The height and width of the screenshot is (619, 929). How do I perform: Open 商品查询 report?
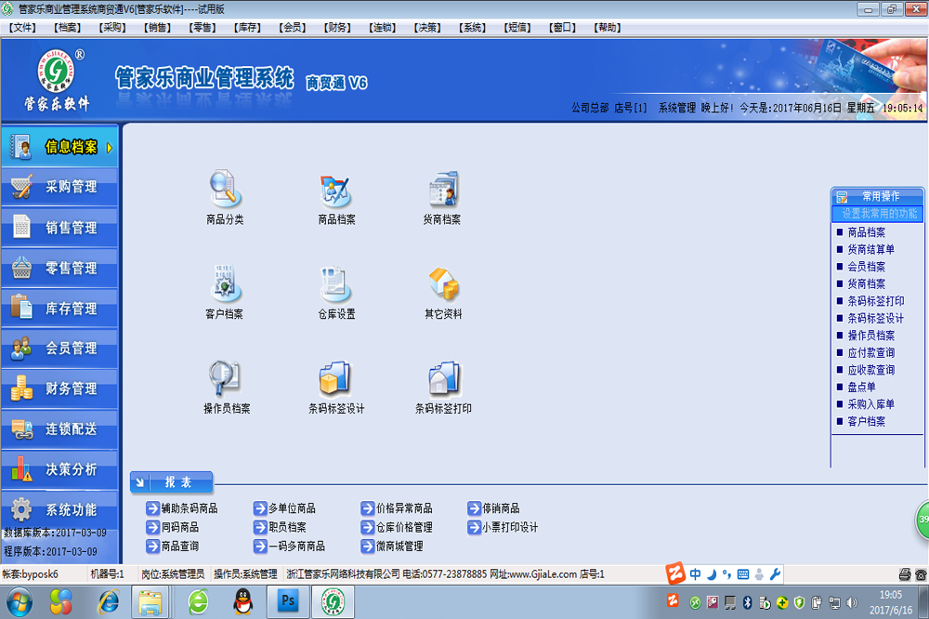pyautogui.click(x=173, y=547)
